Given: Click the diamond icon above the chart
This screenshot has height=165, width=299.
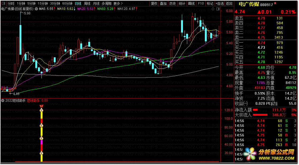Looking at the screenshot, I should point(213,9).
